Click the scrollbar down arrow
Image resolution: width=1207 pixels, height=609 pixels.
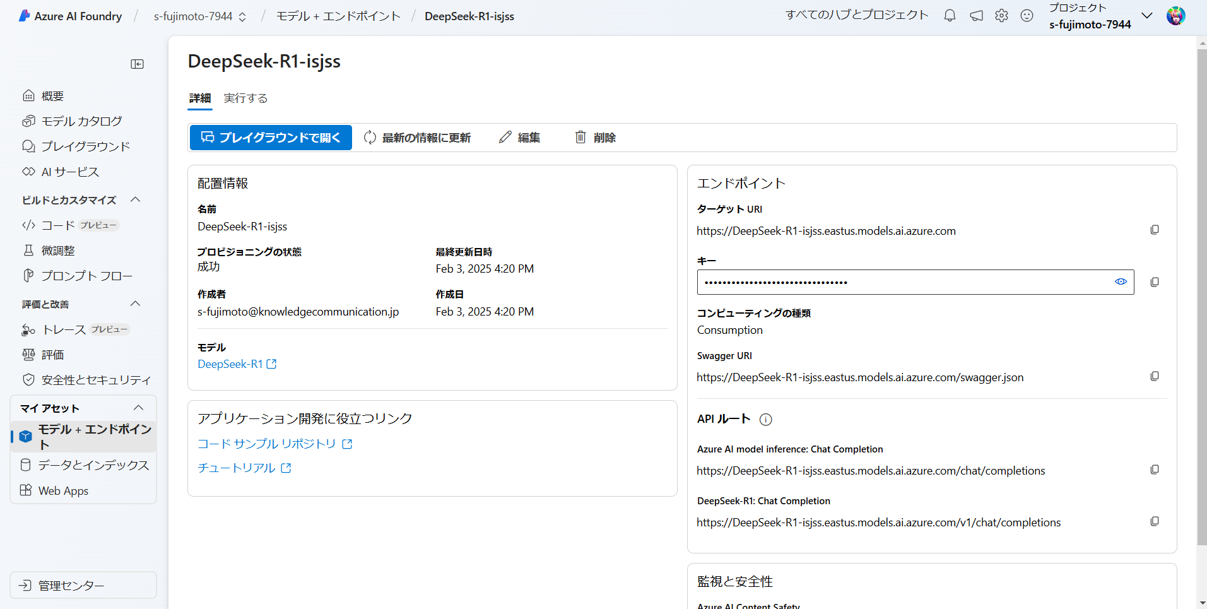point(1202,603)
